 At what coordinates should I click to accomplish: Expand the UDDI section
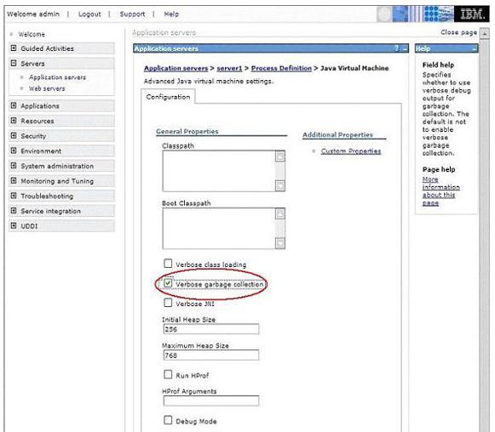click(x=14, y=225)
